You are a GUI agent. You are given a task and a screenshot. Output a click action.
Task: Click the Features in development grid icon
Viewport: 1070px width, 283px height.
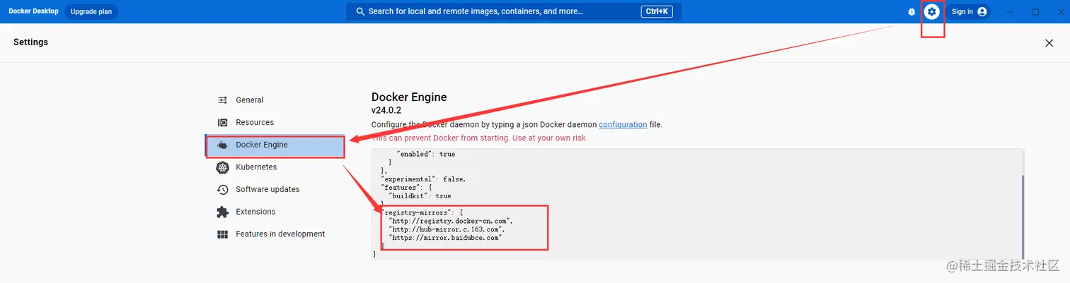click(x=223, y=234)
